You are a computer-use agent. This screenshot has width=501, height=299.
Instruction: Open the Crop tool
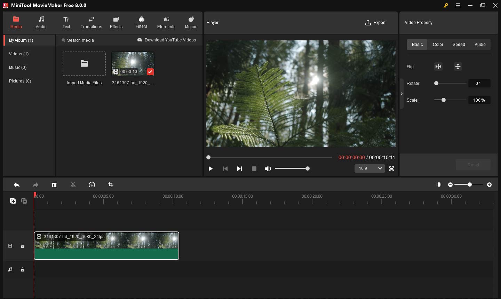coord(111,185)
